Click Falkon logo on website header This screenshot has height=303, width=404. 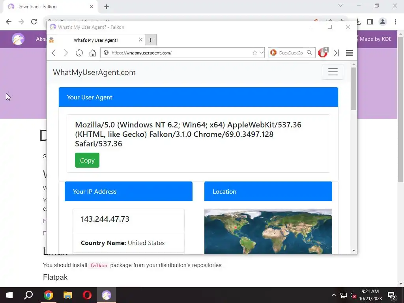[x=18, y=39]
